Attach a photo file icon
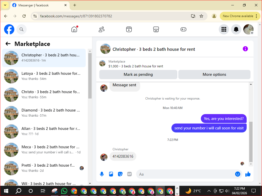Image resolution: width=262 pixels, height=196 pixels. [111, 174]
